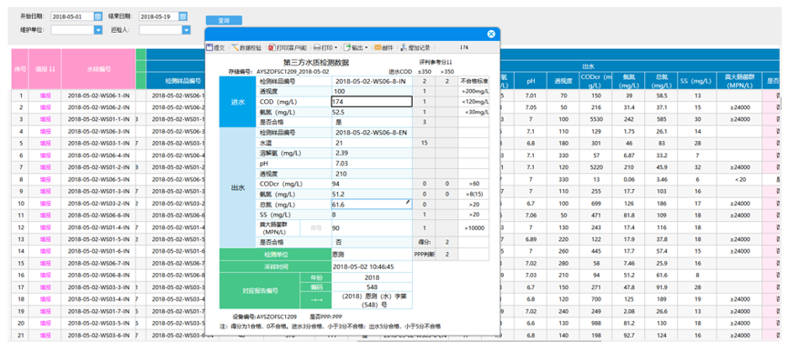Click the COD (mg/L) input field showing 174
This screenshot has height=352, width=788.
[x=372, y=102]
